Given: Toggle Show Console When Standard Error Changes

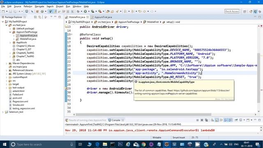Looking at the screenshot, I should pyautogui.click(x=230, y=120).
